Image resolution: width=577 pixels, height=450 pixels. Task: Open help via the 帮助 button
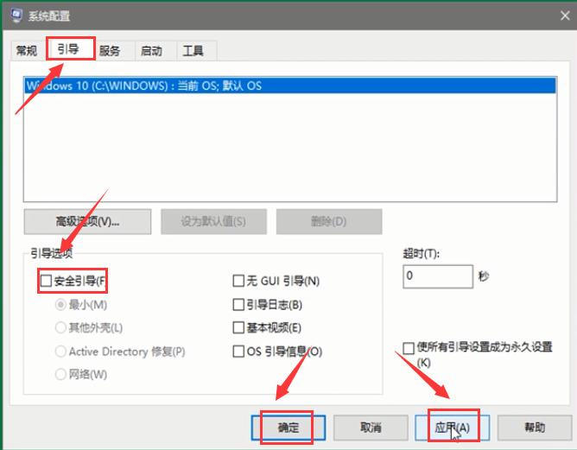click(x=534, y=427)
